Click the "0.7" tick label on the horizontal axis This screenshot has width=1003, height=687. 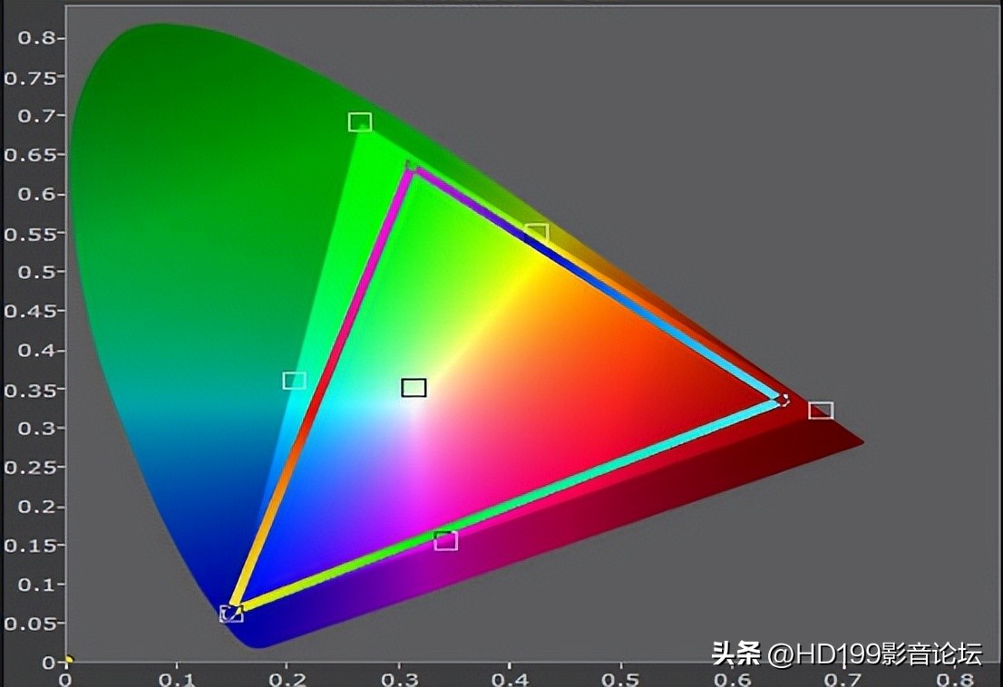click(844, 680)
